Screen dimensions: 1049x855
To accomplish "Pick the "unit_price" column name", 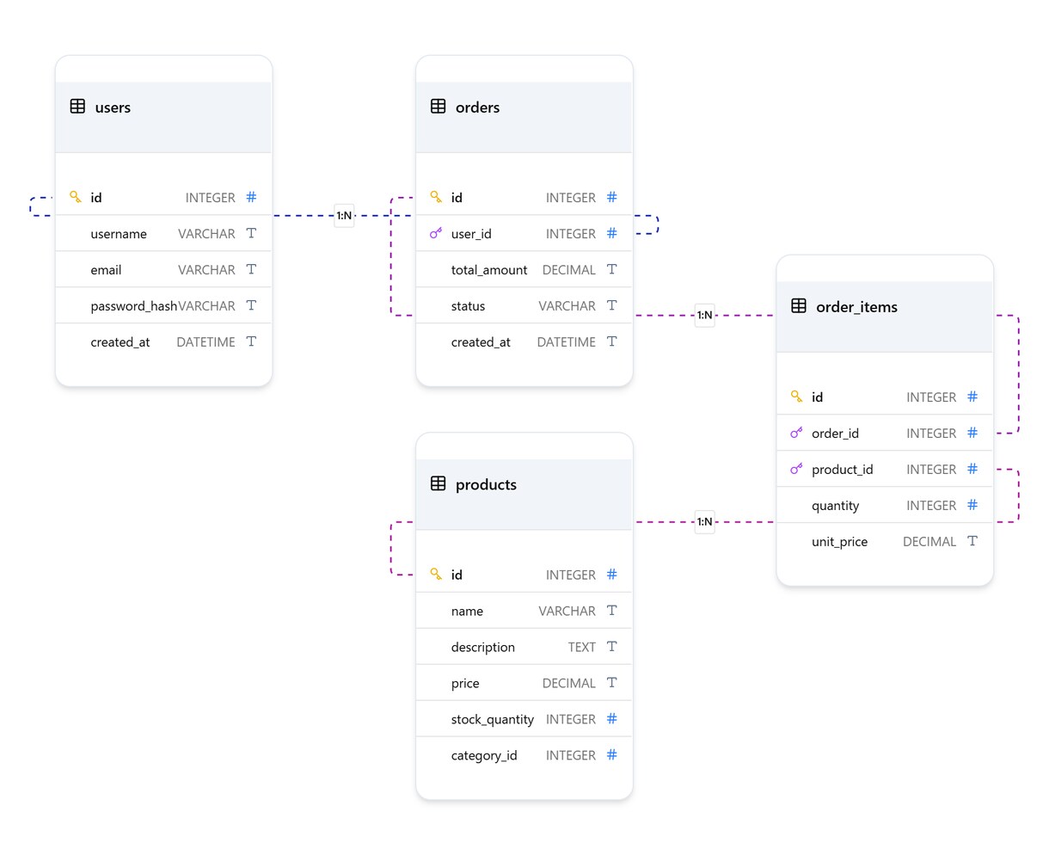I will click(839, 542).
